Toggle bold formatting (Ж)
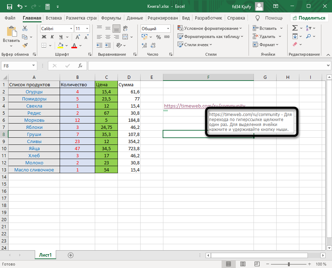Viewport: 332px width, 268px height. point(44,37)
